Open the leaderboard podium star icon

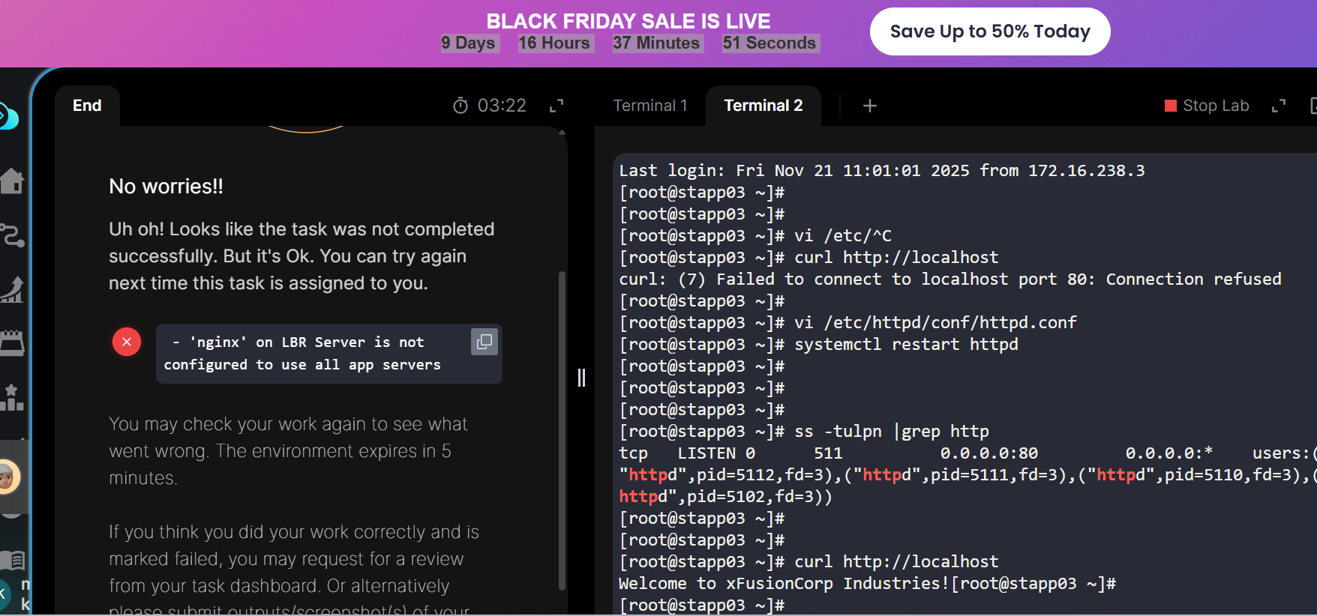[12, 397]
